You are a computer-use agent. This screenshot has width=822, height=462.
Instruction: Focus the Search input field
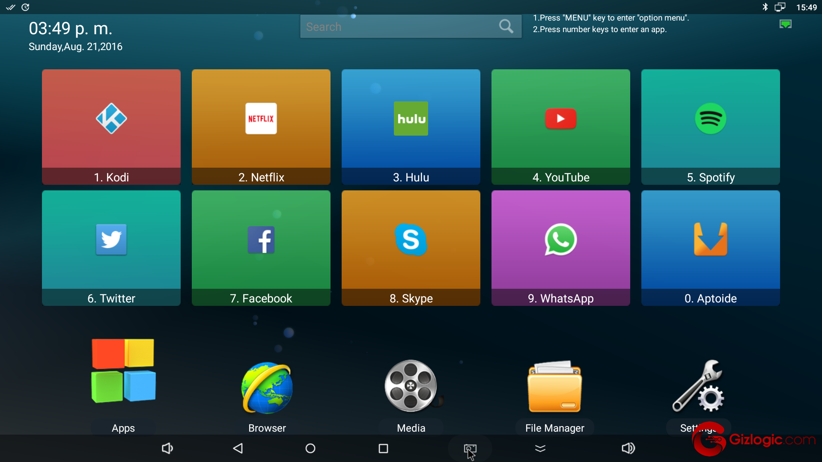tap(411, 27)
